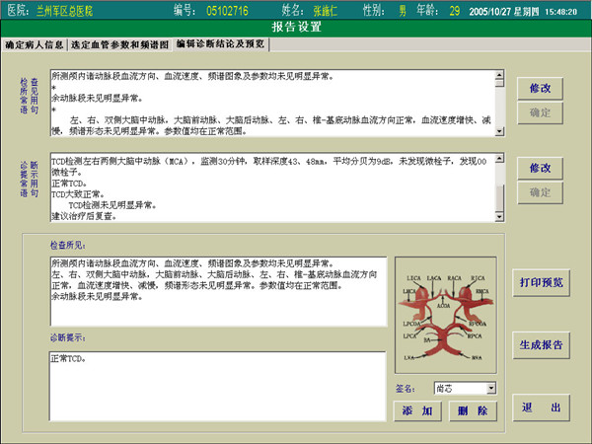Switch to the 确定病人信息 tab
This screenshot has width=592, height=444.
[37, 44]
